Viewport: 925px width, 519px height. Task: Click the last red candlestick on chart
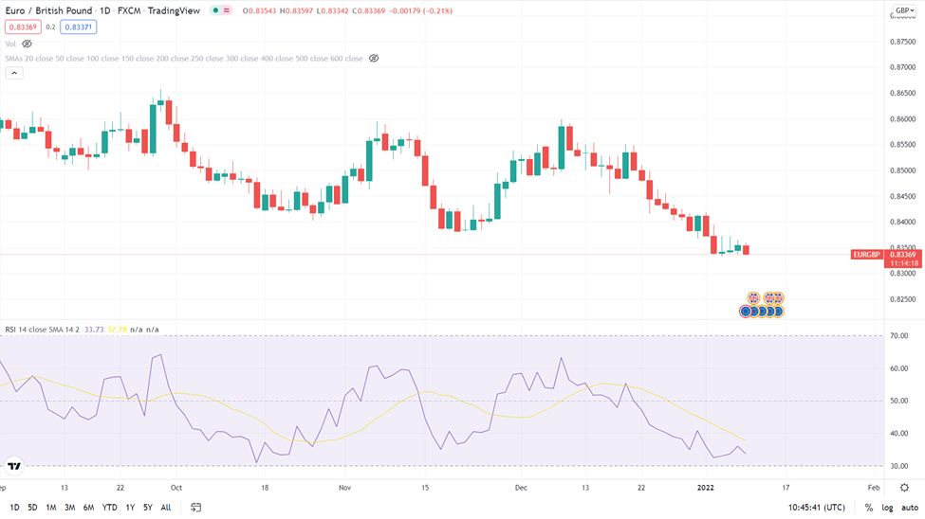click(x=746, y=249)
